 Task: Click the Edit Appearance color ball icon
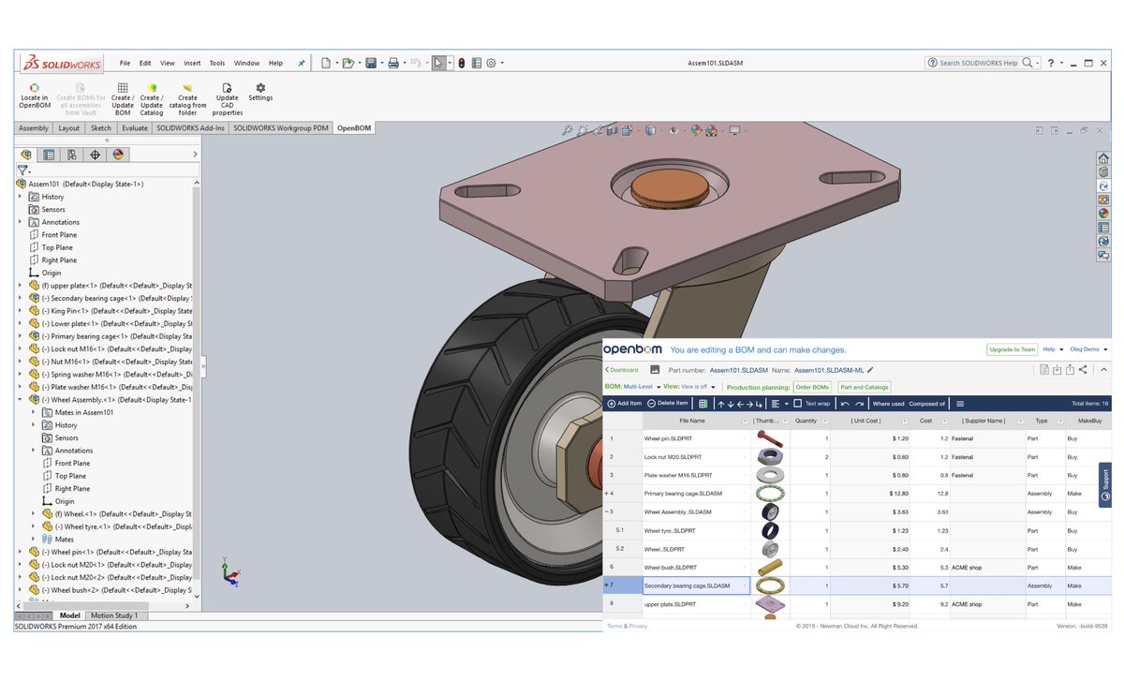click(x=694, y=131)
